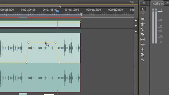Click the -6 dB meter label
The width and height of the screenshot is (169, 95).
coord(161,20)
